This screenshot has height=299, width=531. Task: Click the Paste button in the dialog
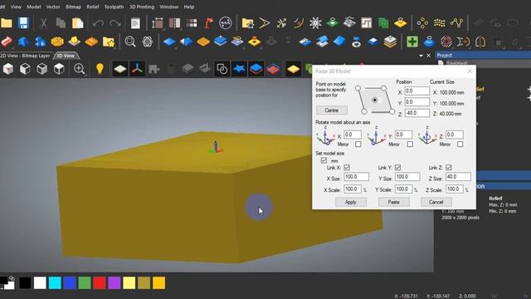(x=393, y=202)
